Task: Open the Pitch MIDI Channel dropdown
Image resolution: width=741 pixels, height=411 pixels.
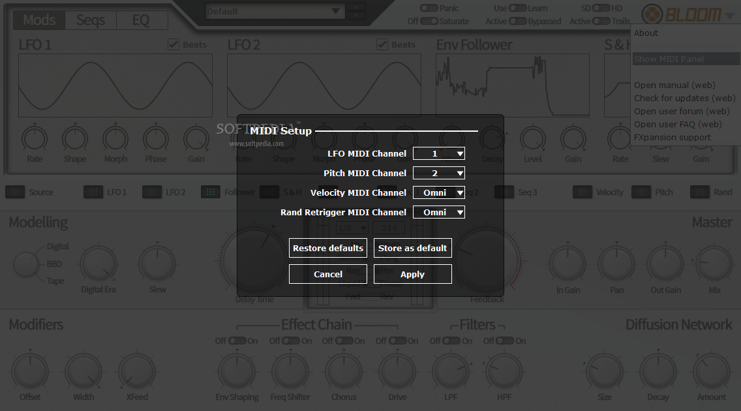Action: coord(439,173)
